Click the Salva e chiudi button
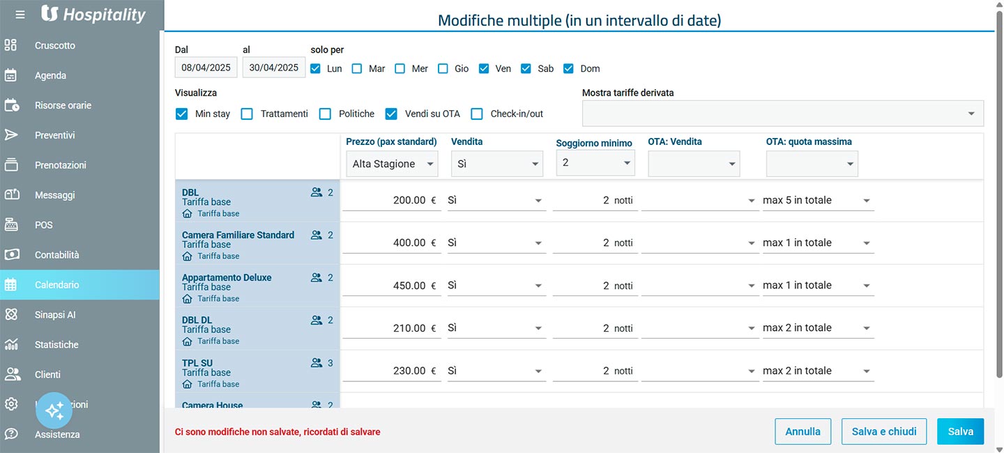Screen dimensions: 1004x453 click(x=884, y=431)
